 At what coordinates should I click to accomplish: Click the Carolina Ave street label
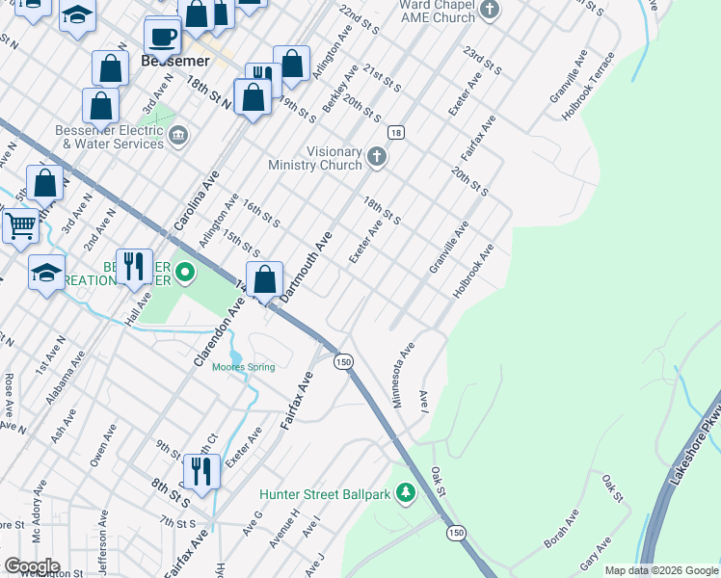197,200
